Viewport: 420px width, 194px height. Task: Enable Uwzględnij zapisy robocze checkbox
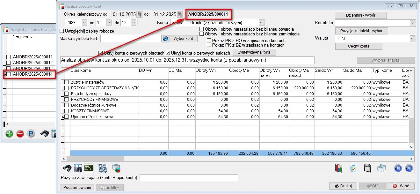tap(62, 31)
